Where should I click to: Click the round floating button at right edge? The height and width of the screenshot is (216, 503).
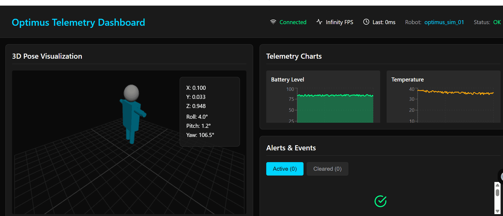(501, 176)
